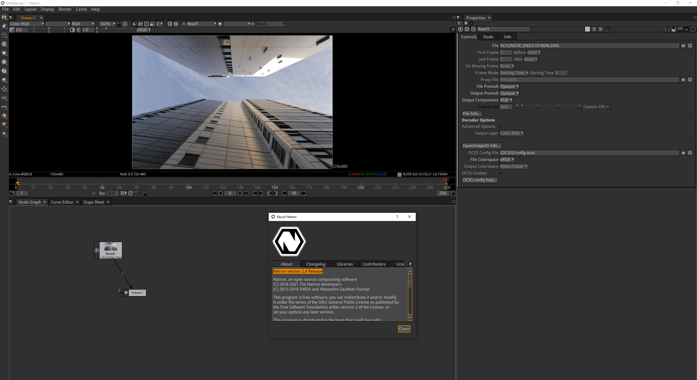This screenshot has height=380, width=697.
Task: Expand the Advanced Options section
Action: coord(500,126)
